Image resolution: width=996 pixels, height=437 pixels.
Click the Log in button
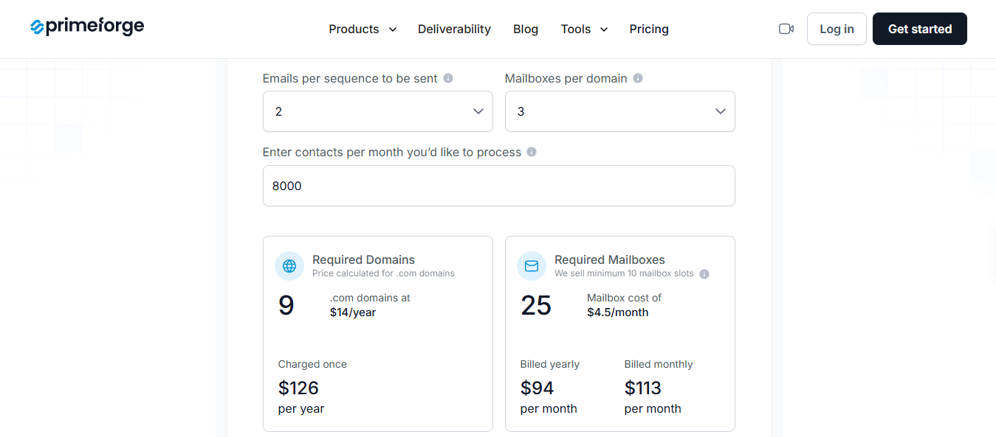pos(837,29)
